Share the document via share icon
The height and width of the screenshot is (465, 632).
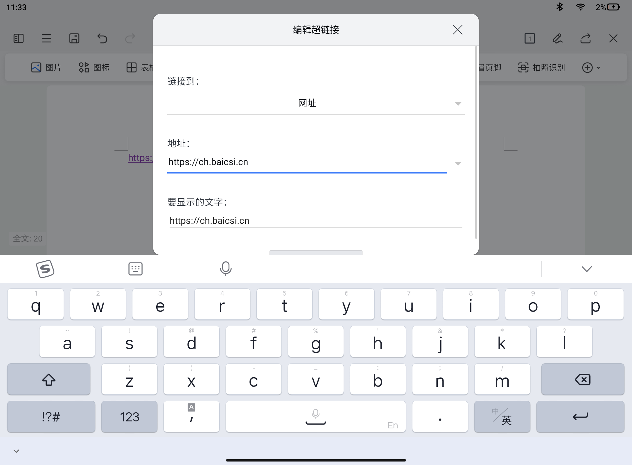586,38
